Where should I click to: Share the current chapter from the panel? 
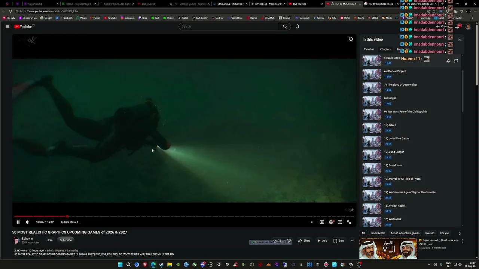[x=448, y=61]
